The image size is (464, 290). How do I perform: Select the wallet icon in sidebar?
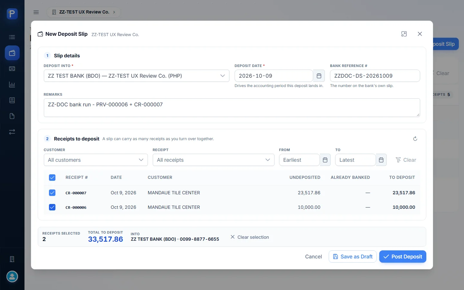click(12, 53)
